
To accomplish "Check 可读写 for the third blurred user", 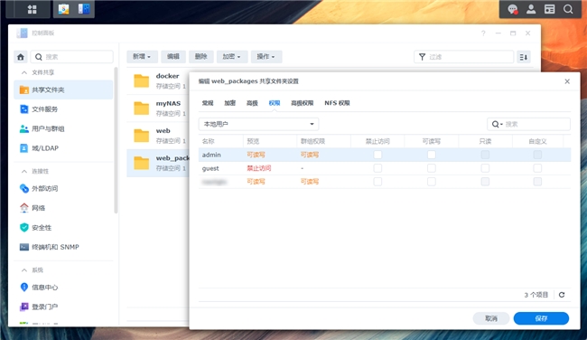I will coord(432,182).
